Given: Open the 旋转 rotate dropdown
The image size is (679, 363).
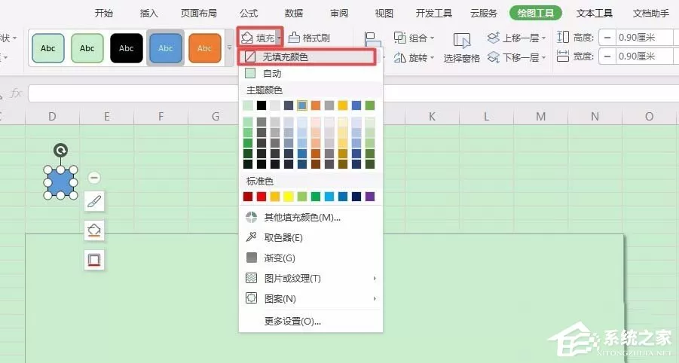Looking at the screenshot, I should 414,57.
